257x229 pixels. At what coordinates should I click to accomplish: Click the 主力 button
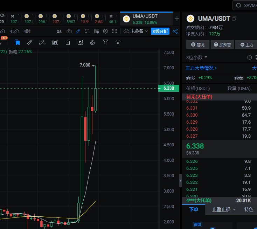click(246, 44)
